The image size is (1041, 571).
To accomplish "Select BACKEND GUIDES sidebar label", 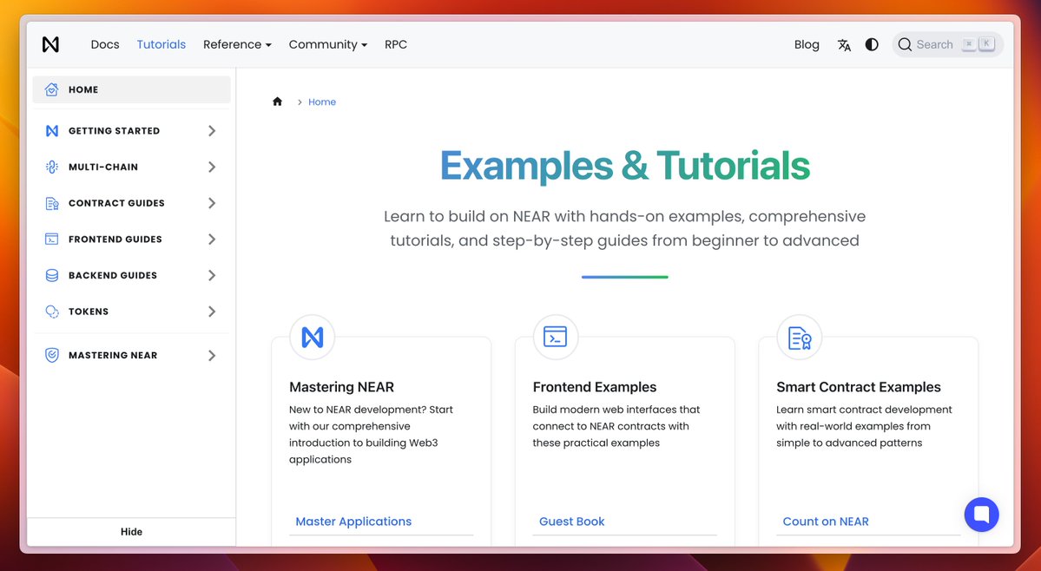I will (x=113, y=275).
